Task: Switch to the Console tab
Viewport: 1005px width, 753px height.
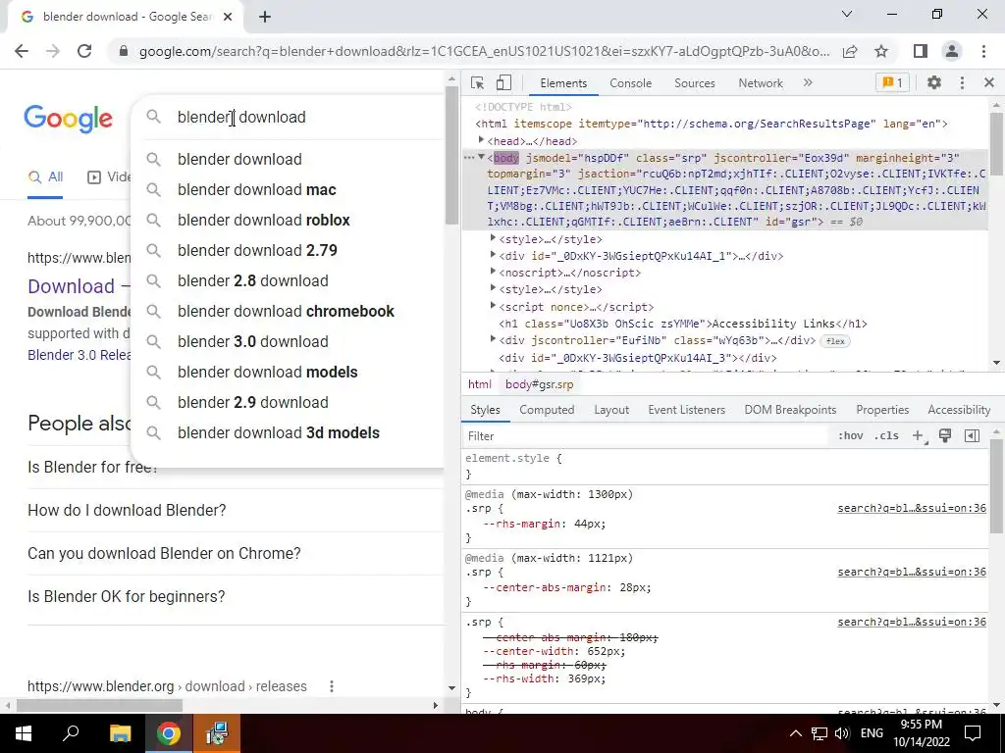Action: [x=631, y=83]
